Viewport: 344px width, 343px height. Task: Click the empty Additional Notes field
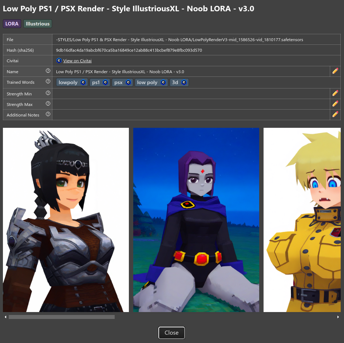point(191,115)
